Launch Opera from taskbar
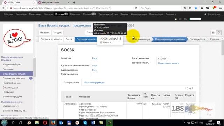This screenshot has width=224, height=126. [x=45, y=123]
